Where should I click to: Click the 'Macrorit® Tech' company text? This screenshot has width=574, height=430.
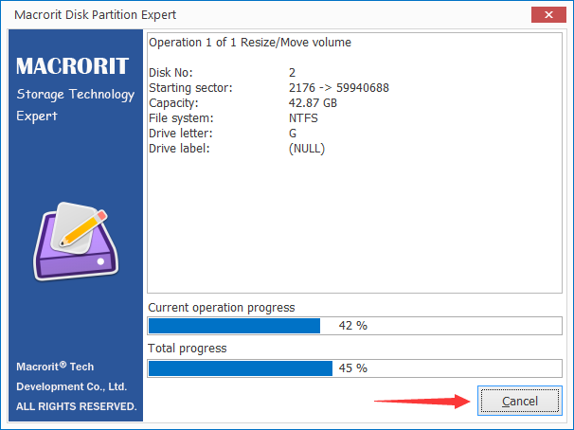pyautogui.click(x=55, y=367)
